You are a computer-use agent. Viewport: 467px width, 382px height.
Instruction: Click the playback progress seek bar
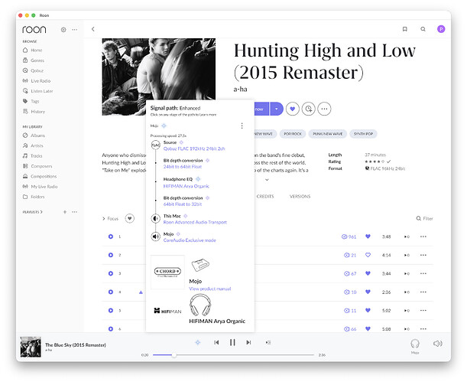click(x=229, y=354)
